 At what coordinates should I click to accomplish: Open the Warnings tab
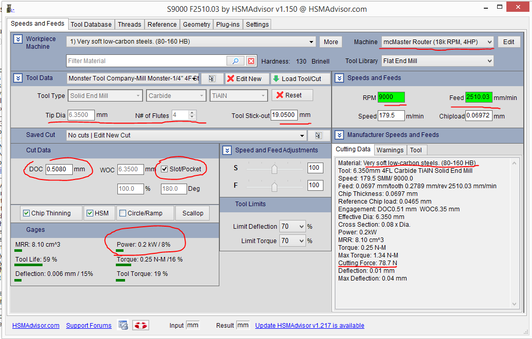[390, 150]
